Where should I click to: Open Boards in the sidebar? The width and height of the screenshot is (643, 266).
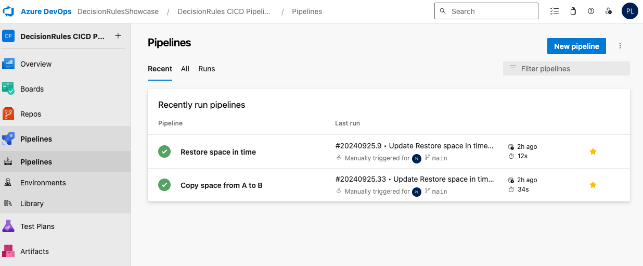[32, 89]
